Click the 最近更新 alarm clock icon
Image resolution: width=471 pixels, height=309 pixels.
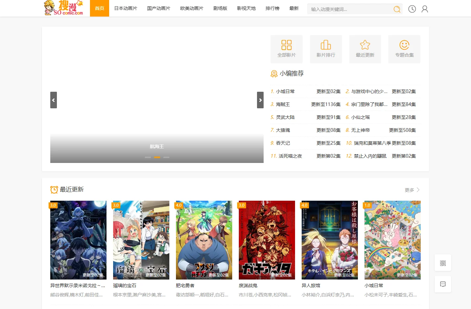(54, 189)
